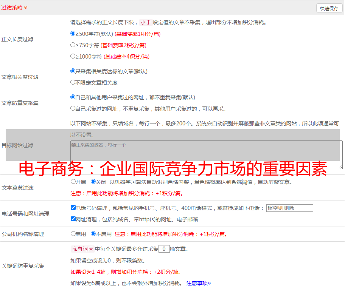Toggle the 网址清理 checkbox
The height and width of the screenshot is (290, 345).
(x=73, y=219)
